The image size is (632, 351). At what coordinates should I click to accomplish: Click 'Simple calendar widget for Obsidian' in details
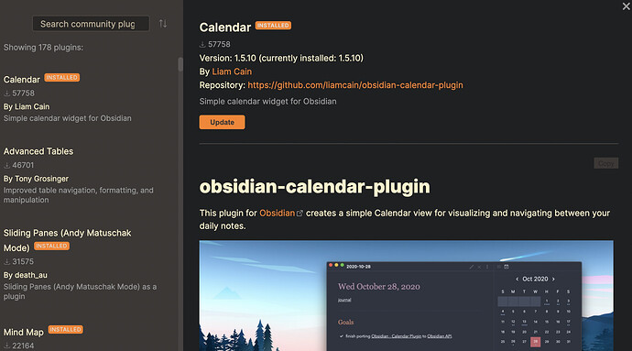tap(267, 102)
